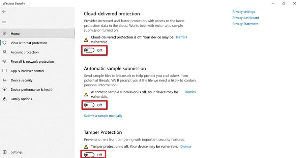Switch on the Tamper Protection toggle
The width and height of the screenshot is (296, 158).
click(x=89, y=155)
